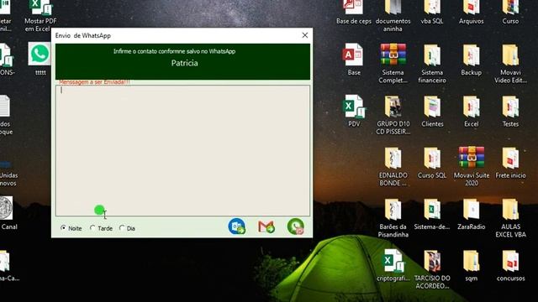The width and height of the screenshot is (538, 302).
Task: Click 'Infirme o contato conformne salvo' label
Action: point(174,51)
